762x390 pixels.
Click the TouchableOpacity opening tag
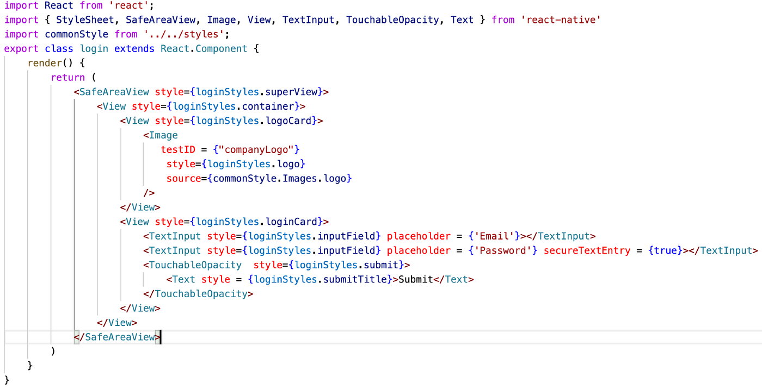pos(193,265)
